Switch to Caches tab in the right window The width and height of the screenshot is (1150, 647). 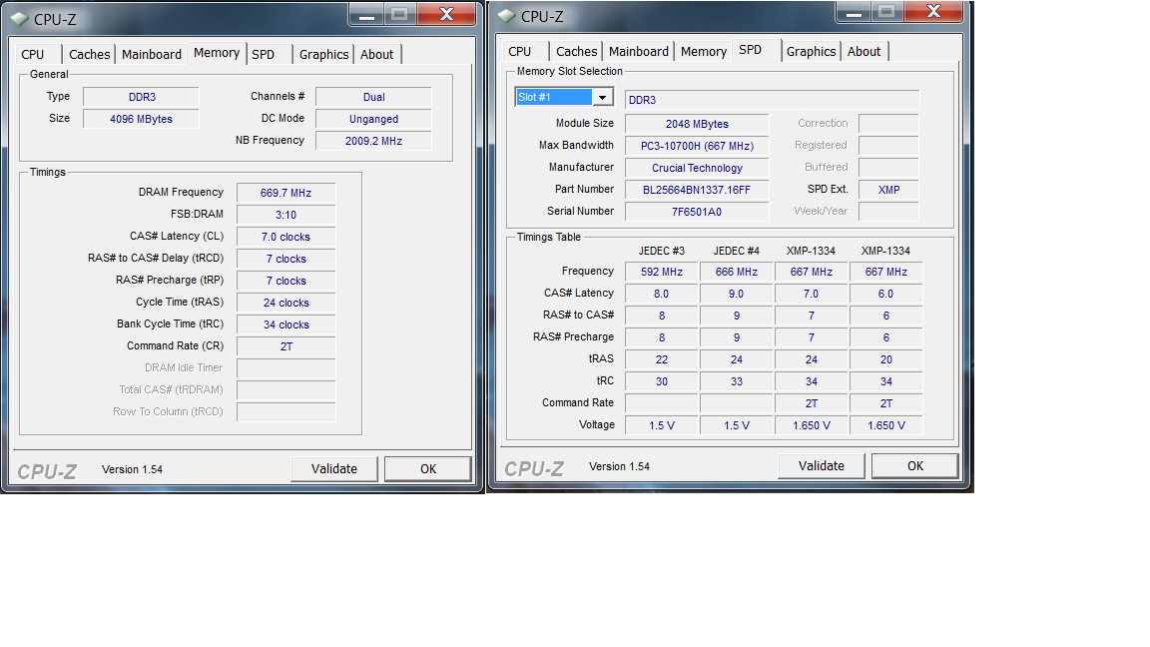pyautogui.click(x=576, y=51)
